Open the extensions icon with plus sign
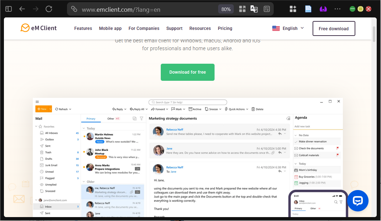 [x=293, y=9]
